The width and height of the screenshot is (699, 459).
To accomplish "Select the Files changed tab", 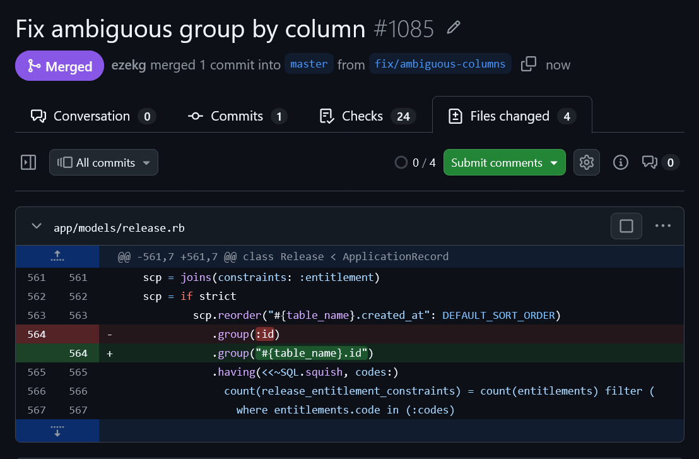I will pyautogui.click(x=512, y=116).
